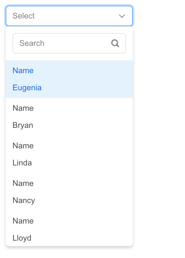Image resolution: width=185 pixels, height=258 pixels.
Task: Click the blue Eugenia text
Action: pyautogui.click(x=27, y=88)
